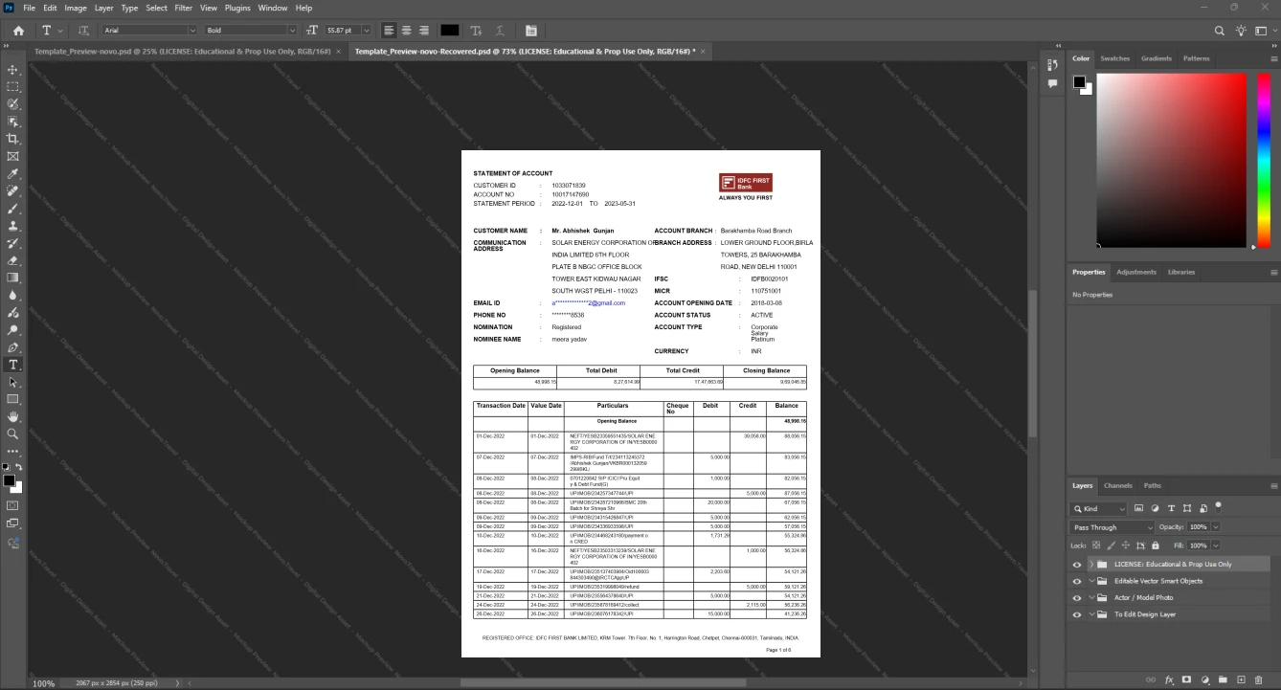Image resolution: width=1281 pixels, height=690 pixels.
Task: Toggle Lock transparent pixels
Action: [1096, 545]
